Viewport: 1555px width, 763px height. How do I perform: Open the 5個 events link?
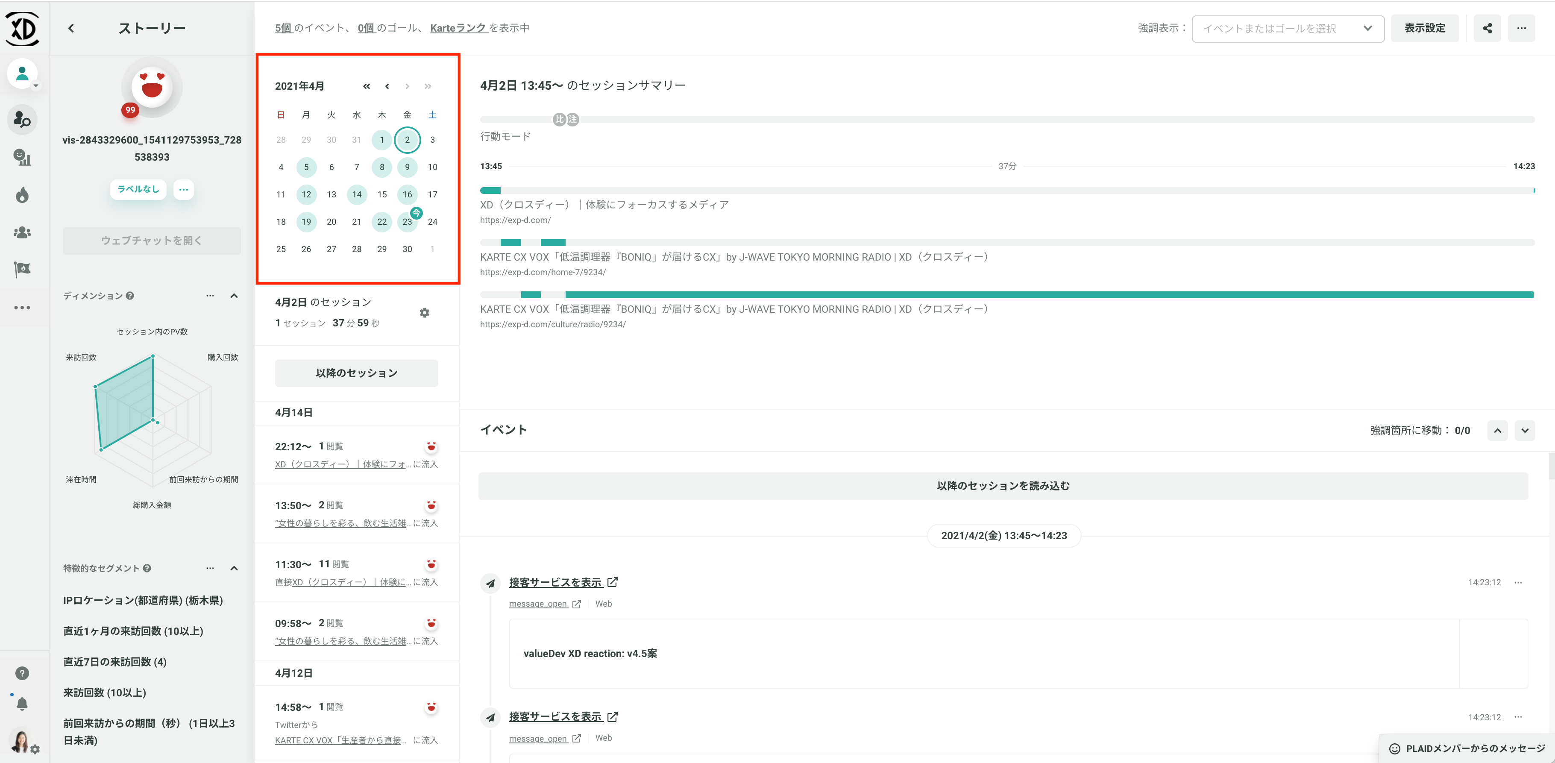[283, 28]
